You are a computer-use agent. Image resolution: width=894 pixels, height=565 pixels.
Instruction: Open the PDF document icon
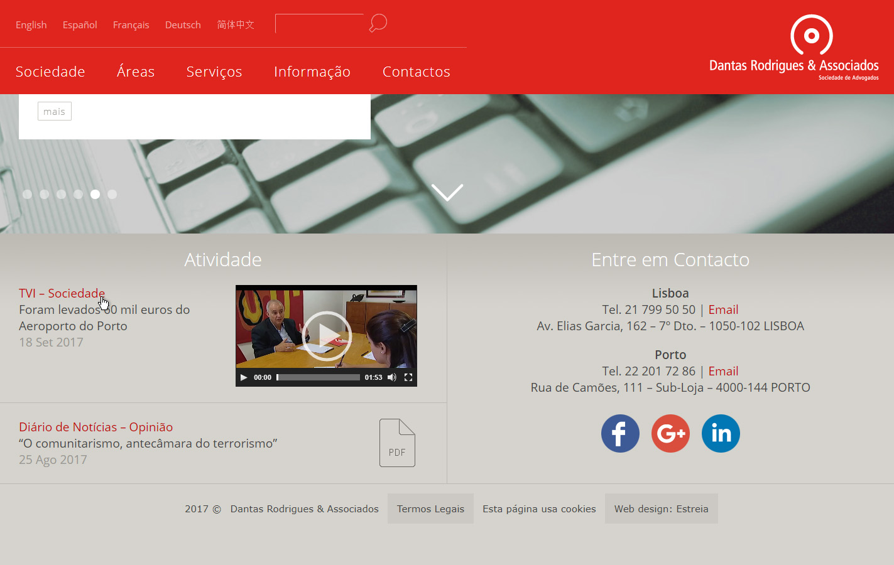pyautogui.click(x=397, y=443)
